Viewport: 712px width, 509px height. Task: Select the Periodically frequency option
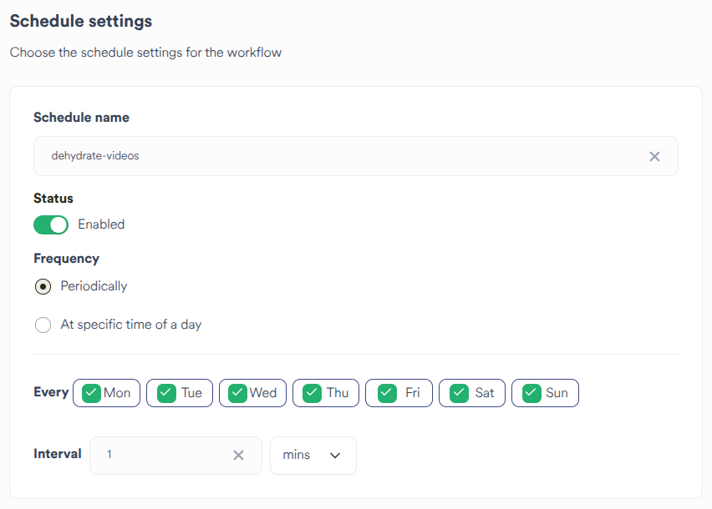(43, 286)
